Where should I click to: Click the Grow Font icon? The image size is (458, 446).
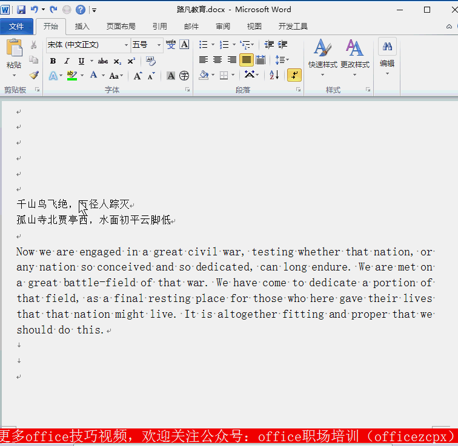[138, 76]
